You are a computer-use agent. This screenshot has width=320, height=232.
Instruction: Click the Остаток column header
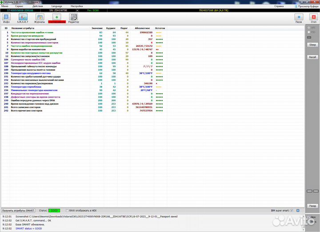pos(160,28)
